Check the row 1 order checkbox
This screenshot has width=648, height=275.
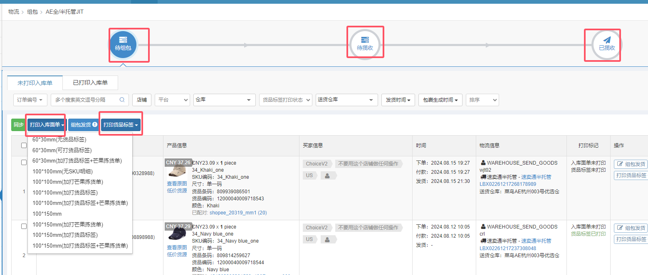coord(24,163)
